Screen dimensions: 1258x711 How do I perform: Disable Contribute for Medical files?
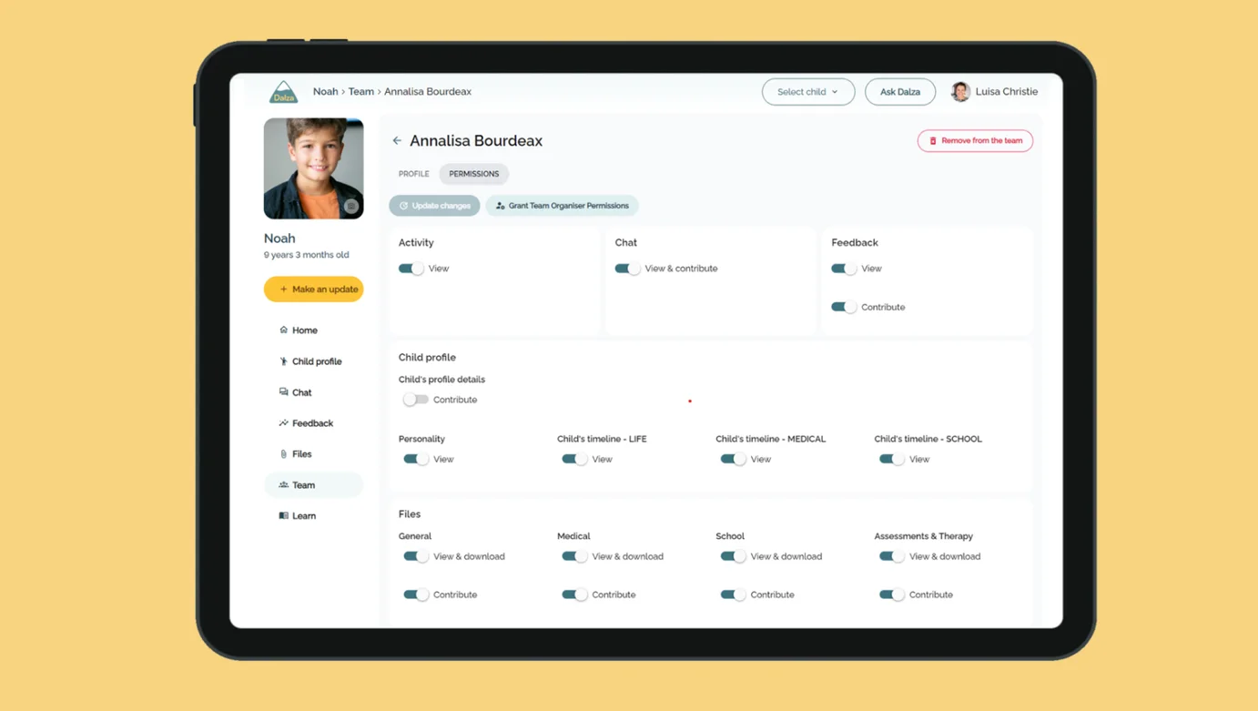coord(573,594)
